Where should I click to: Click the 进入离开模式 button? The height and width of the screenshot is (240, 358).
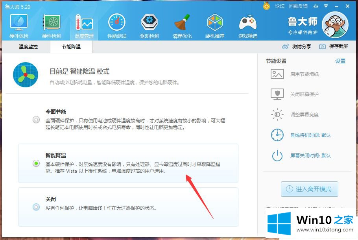click(x=309, y=189)
